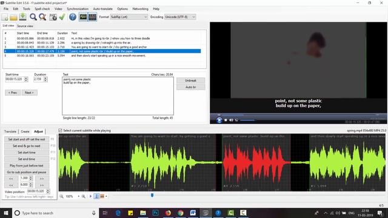
Task: Click forward button next to 6.000 value
Action: [x=42, y=185]
